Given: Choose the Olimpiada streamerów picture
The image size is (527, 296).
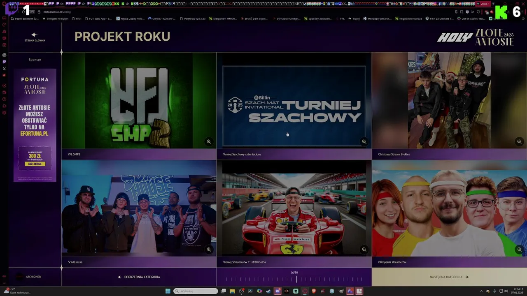Looking at the screenshot, I should 449,208.
